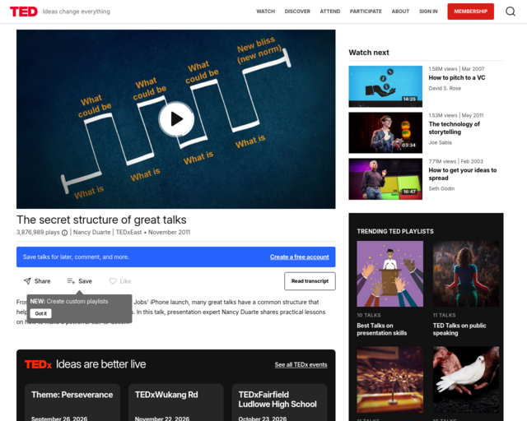The height and width of the screenshot is (421, 527).
Task: Click the 3,876,989 plays count
Action: (38, 233)
